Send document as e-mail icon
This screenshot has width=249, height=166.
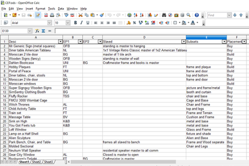click(30, 15)
